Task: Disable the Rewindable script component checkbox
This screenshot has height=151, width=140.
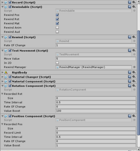Action: click(x=10, y=7)
